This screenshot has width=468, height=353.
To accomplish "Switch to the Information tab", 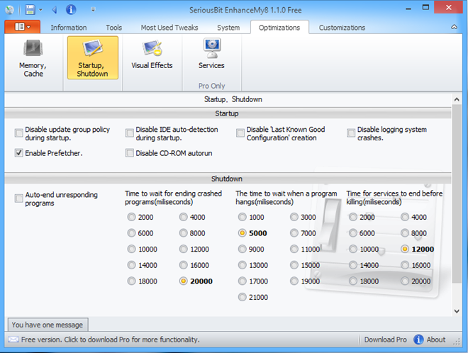I will [x=69, y=28].
